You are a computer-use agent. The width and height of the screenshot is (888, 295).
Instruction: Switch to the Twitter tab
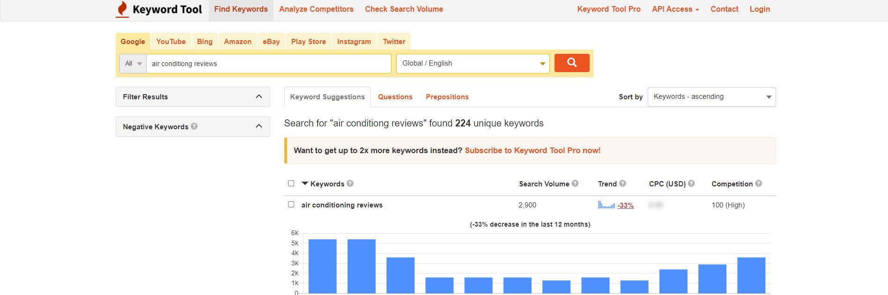coord(394,41)
